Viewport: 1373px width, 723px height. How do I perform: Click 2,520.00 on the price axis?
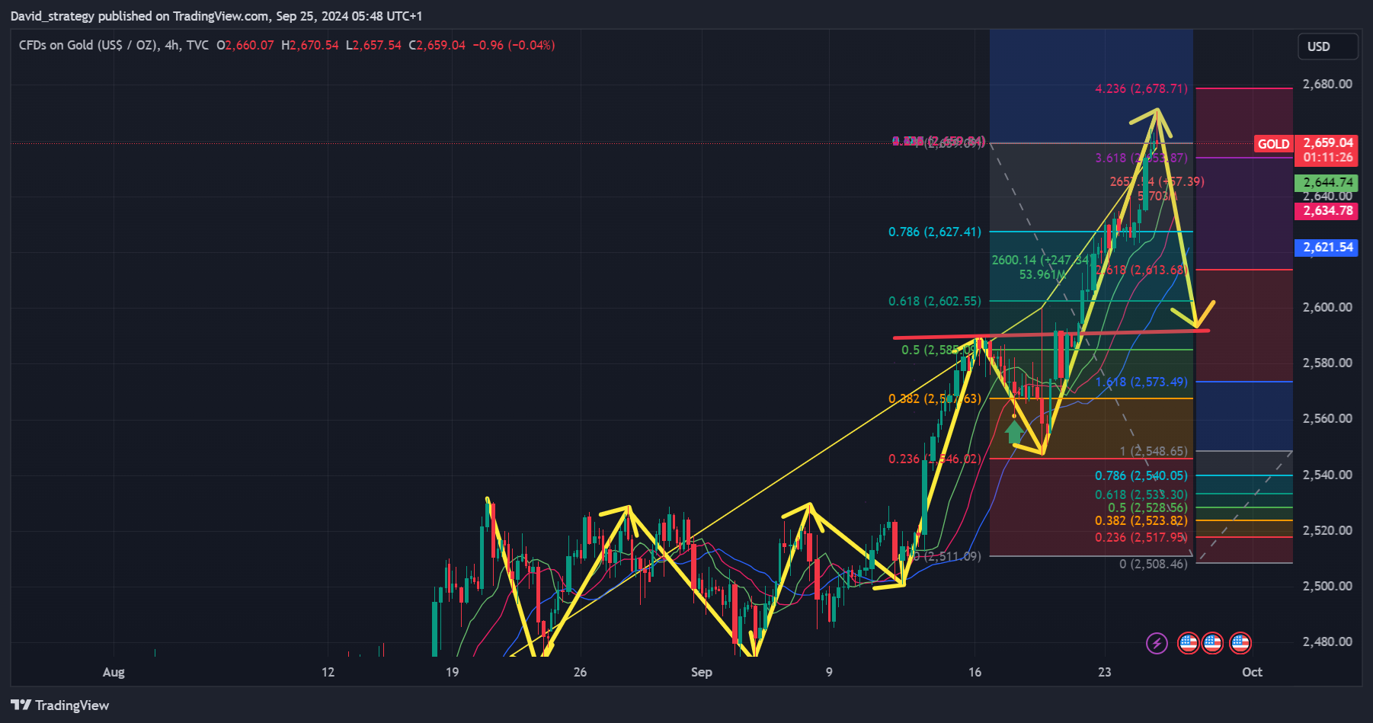[x=1328, y=530]
